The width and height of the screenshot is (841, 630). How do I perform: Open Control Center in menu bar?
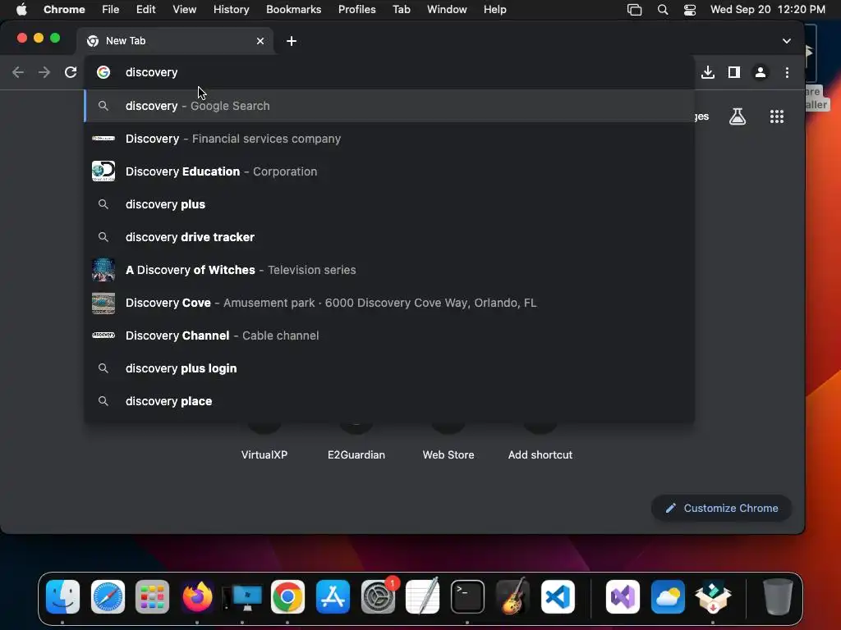click(690, 10)
